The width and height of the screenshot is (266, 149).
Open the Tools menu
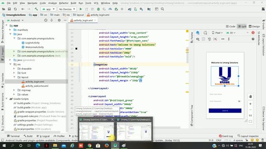pos(88,3)
